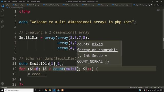Click ENG language indicator in system tray
The width and height of the screenshot is (164, 92).
(x=158, y=90)
